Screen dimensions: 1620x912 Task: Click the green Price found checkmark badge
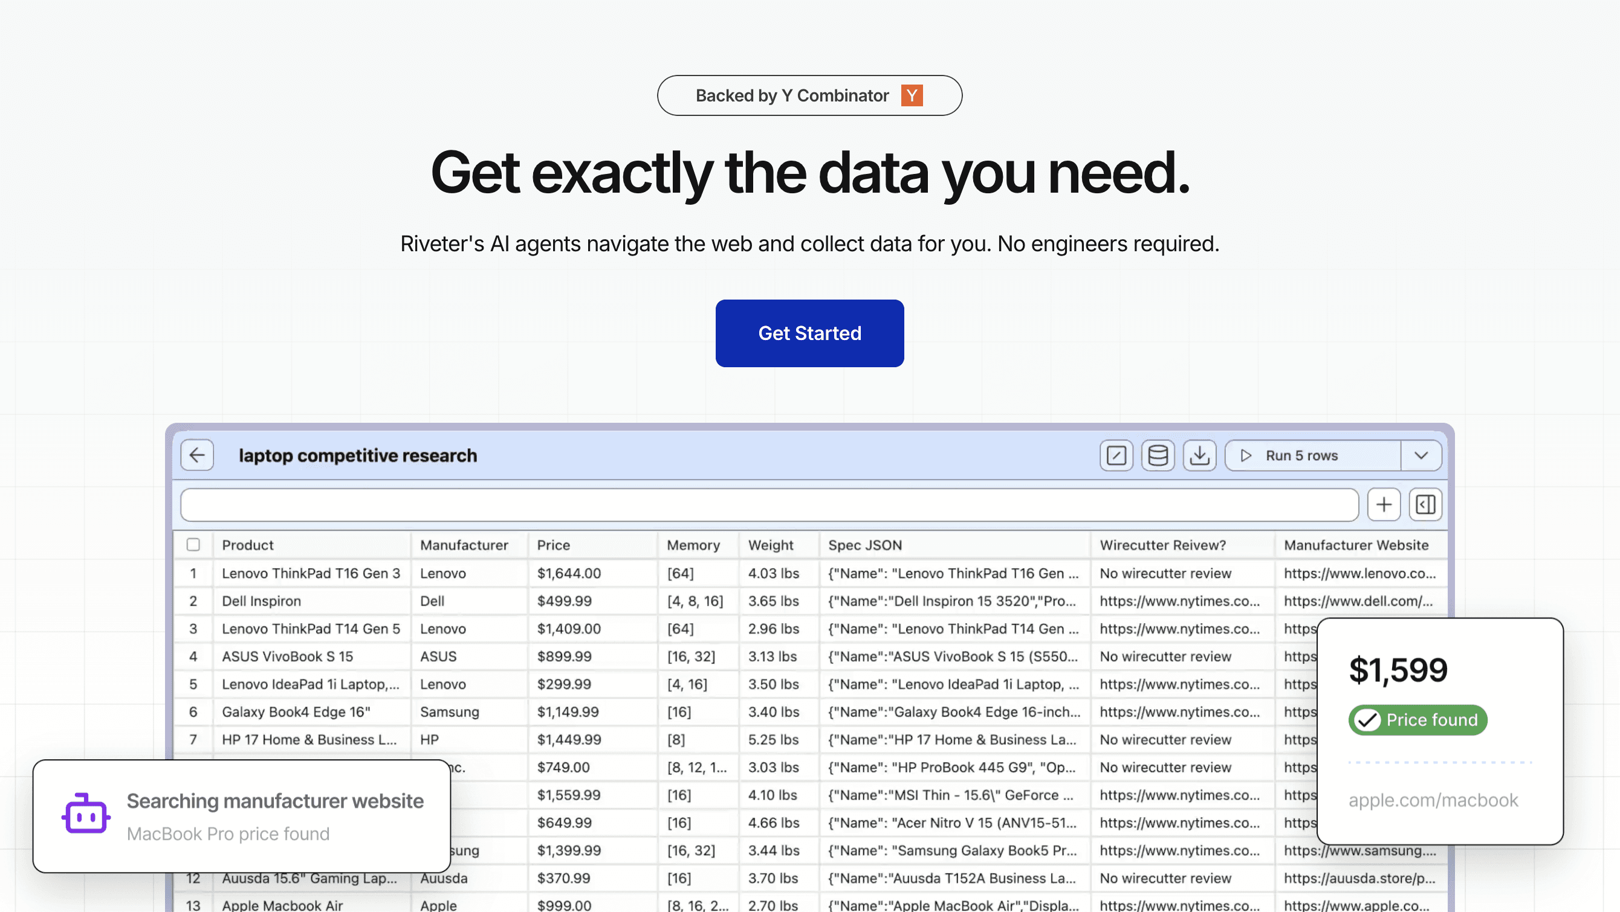(1417, 720)
